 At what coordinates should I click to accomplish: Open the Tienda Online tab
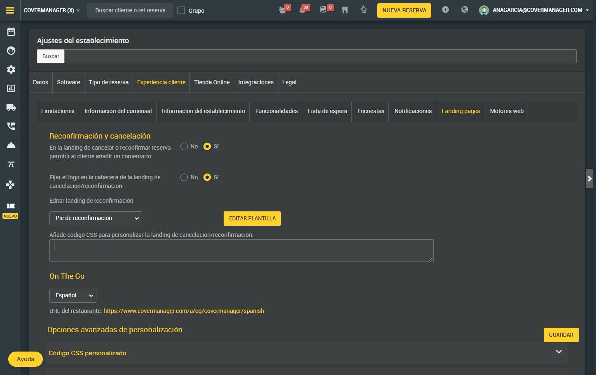coord(212,82)
